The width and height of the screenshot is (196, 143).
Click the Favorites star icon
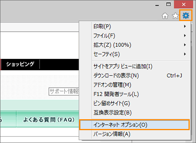point(175,16)
